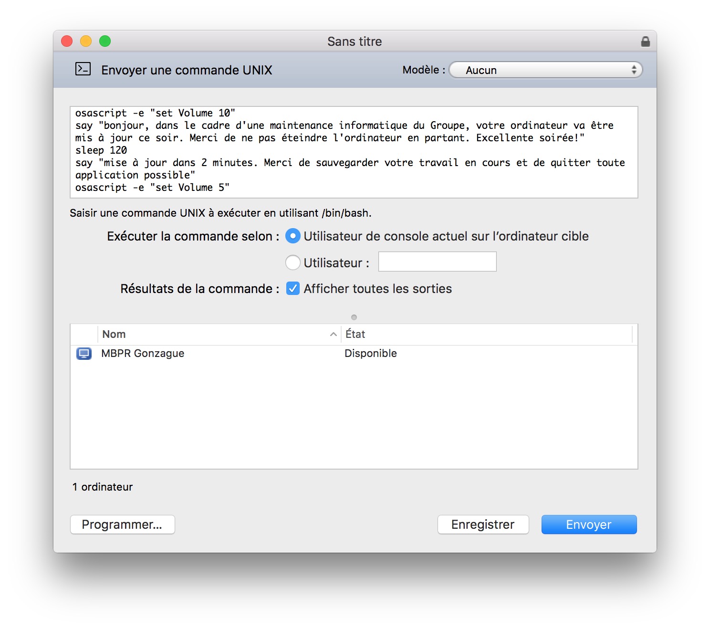Click the red close window button
Screen dimensions: 710x629
(x=67, y=42)
